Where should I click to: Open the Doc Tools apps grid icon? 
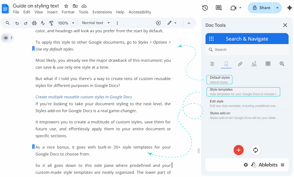click(211, 39)
